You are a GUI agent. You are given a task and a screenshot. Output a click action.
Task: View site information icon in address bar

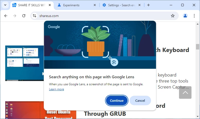34,16
